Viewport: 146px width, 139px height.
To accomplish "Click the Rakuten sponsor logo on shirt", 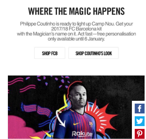I will point(82,134).
